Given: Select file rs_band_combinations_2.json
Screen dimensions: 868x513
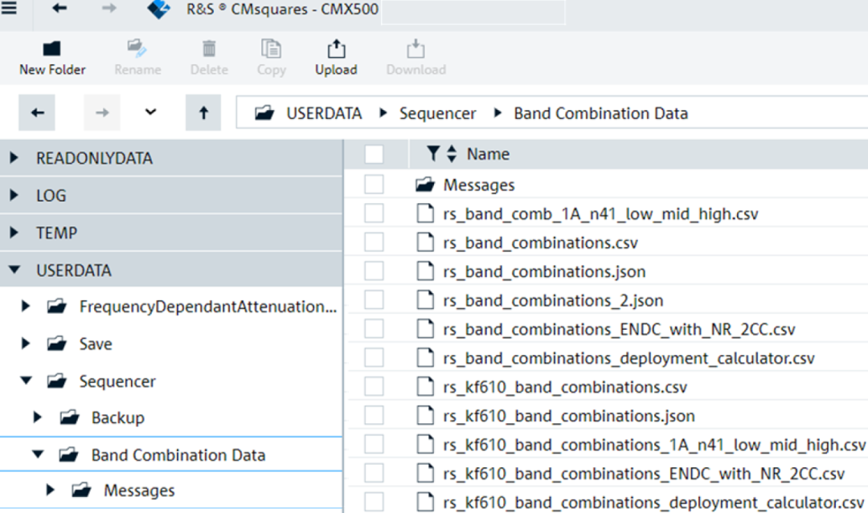Looking at the screenshot, I should coord(553,301).
